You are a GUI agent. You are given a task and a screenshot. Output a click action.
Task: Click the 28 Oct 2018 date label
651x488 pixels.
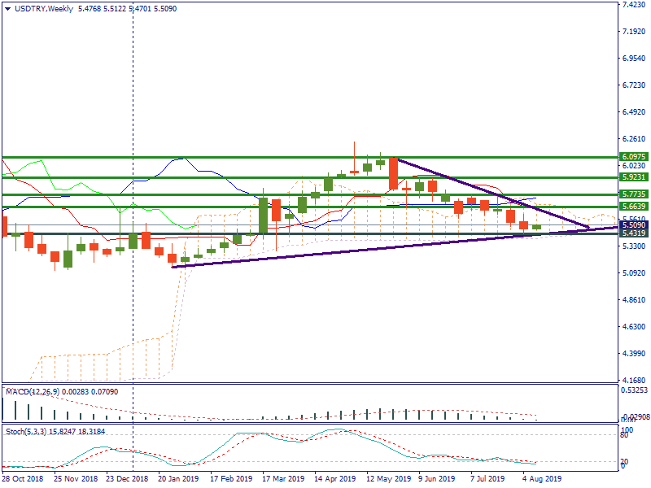tap(22, 479)
